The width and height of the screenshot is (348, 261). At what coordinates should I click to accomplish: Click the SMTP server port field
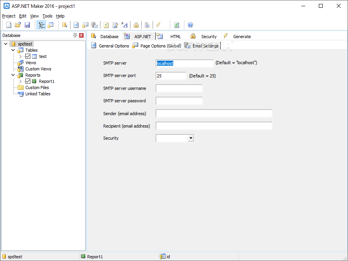tap(170, 76)
